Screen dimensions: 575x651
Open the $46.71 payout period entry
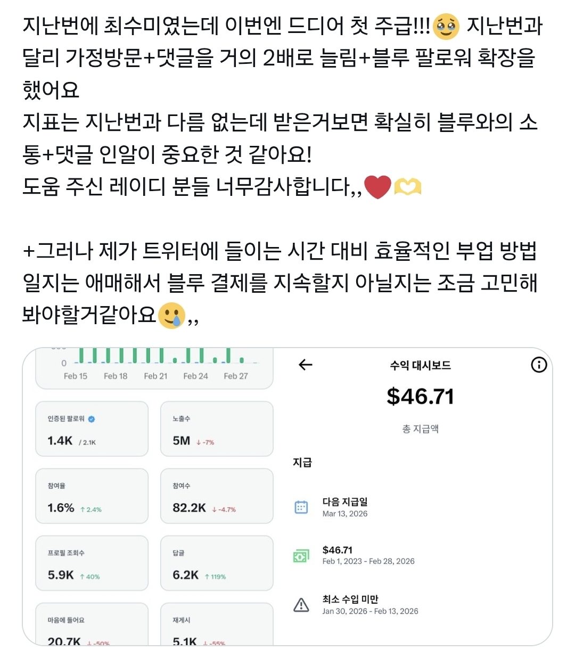click(x=368, y=555)
